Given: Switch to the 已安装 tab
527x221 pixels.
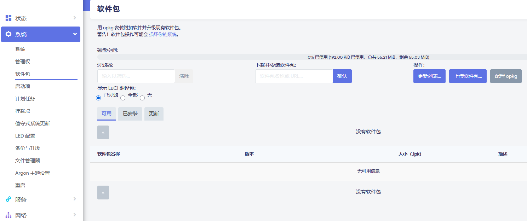Looking at the screenshot, I should tap(130, 114).
